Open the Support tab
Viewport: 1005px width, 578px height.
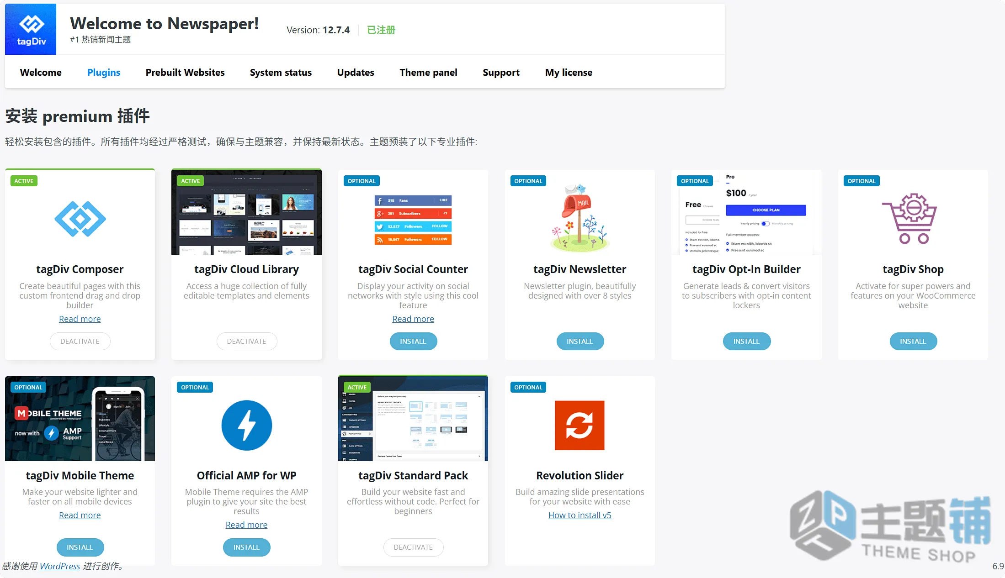tap(501, 72)
